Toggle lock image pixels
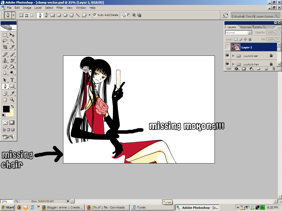 point(241,39)
